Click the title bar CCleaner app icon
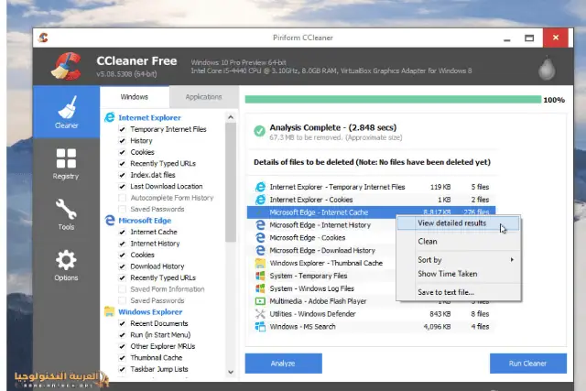The width and height of the screenshot is (586, 391). [x=43, y=38]
